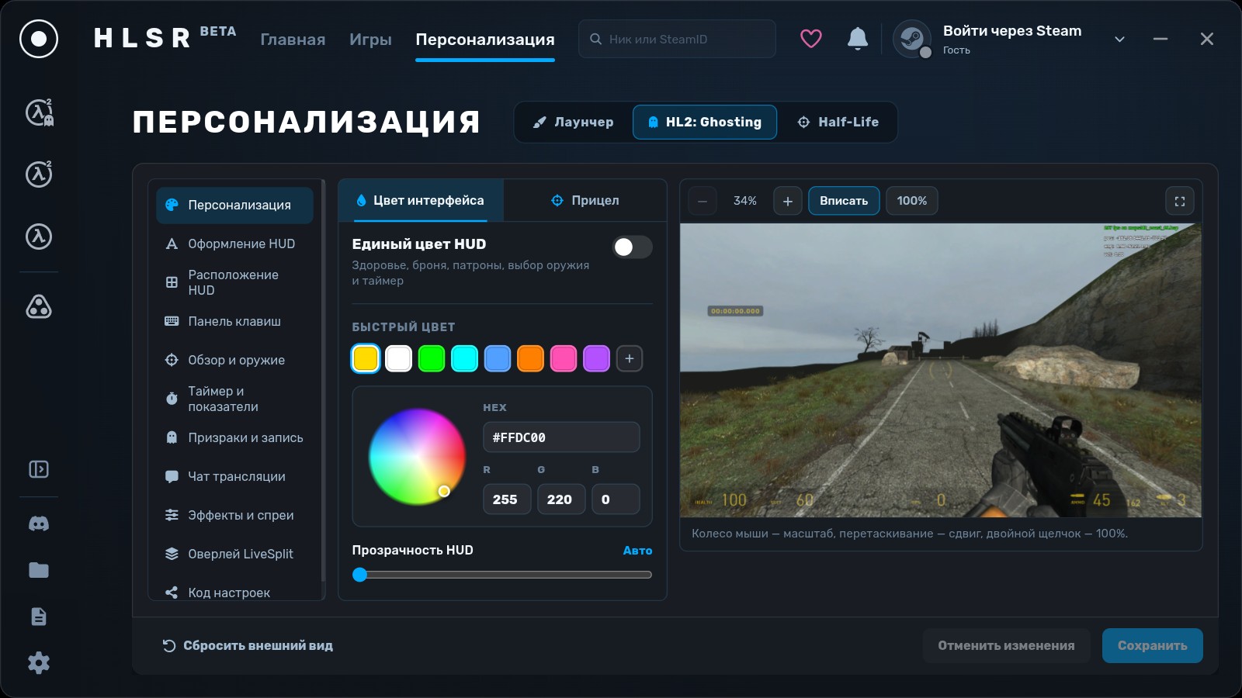The height and width of the screenshot is (698, 1242).
Task: Click the Прозрачность HUD slider handle
Action: click(359, 575)
